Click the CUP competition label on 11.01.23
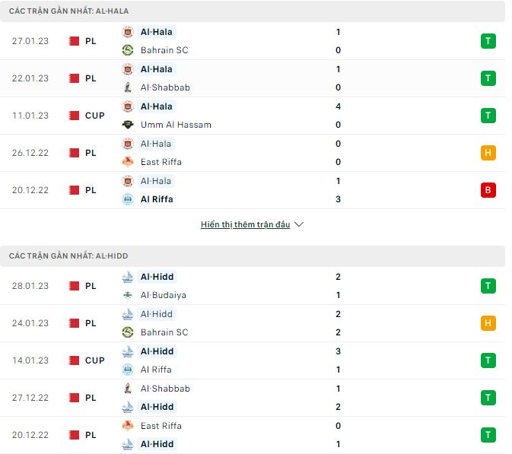The height and width of the screenshot is (454, 512). pyautogui.click(x=95, y=116)
